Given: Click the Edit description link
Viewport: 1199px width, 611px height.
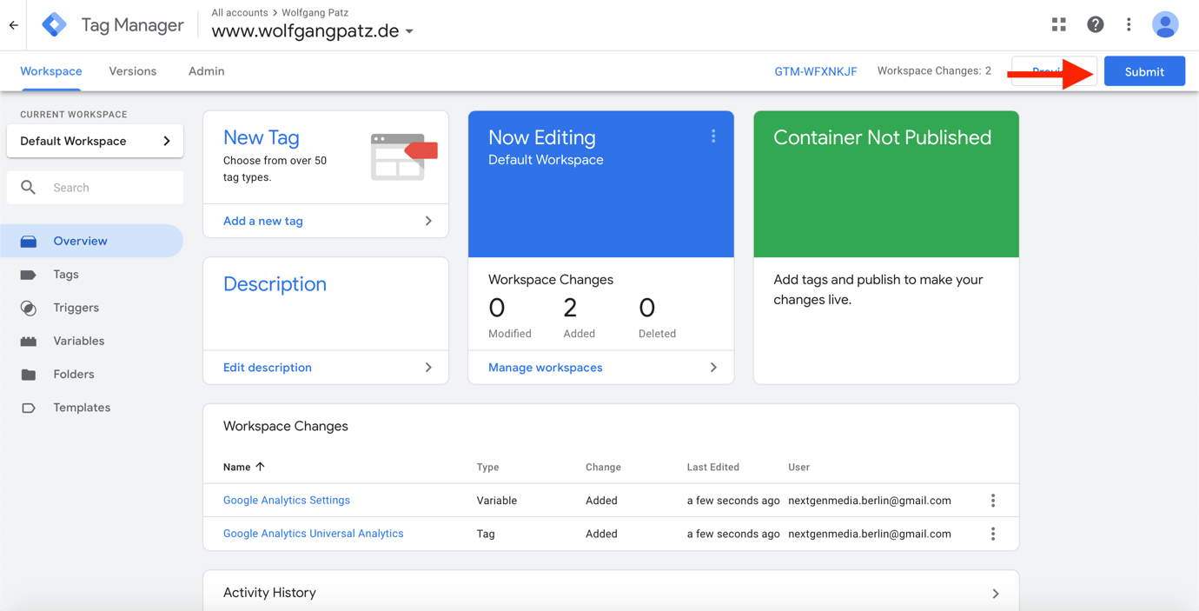Looking at the screenshot, I should coord(268,368).
